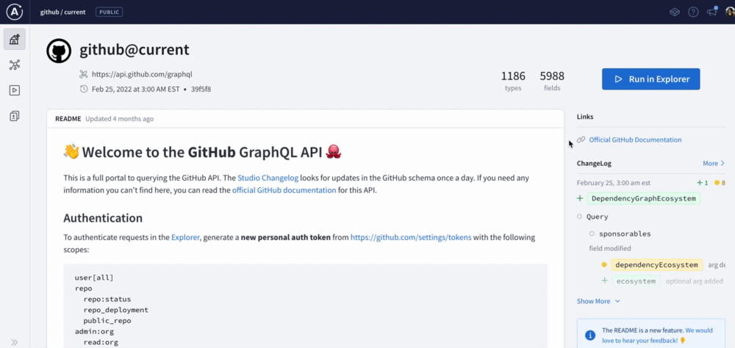Screen dimensions: 735x348
Task: Click the Authentication heading
Action: 103,218
